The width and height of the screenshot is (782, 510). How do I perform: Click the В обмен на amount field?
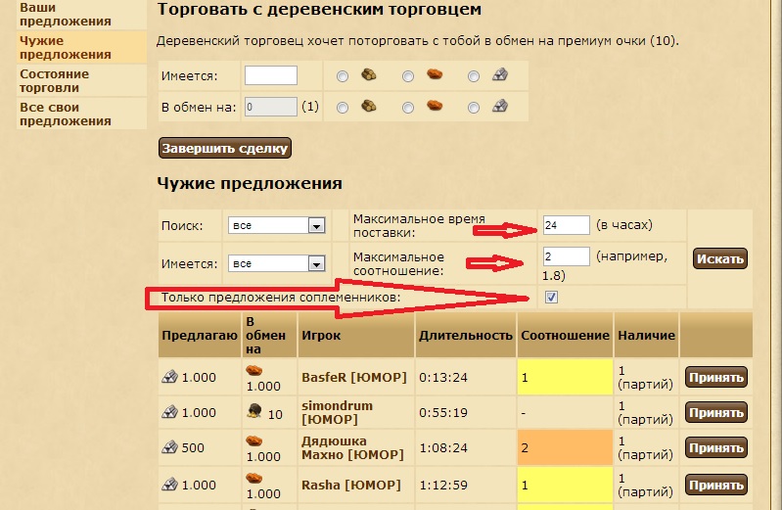[271, 107]
